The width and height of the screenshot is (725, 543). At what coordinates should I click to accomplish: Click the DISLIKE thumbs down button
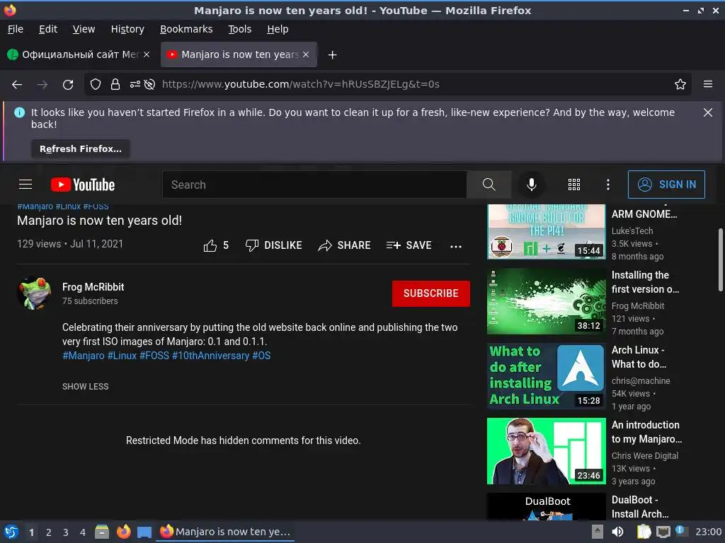274,245
